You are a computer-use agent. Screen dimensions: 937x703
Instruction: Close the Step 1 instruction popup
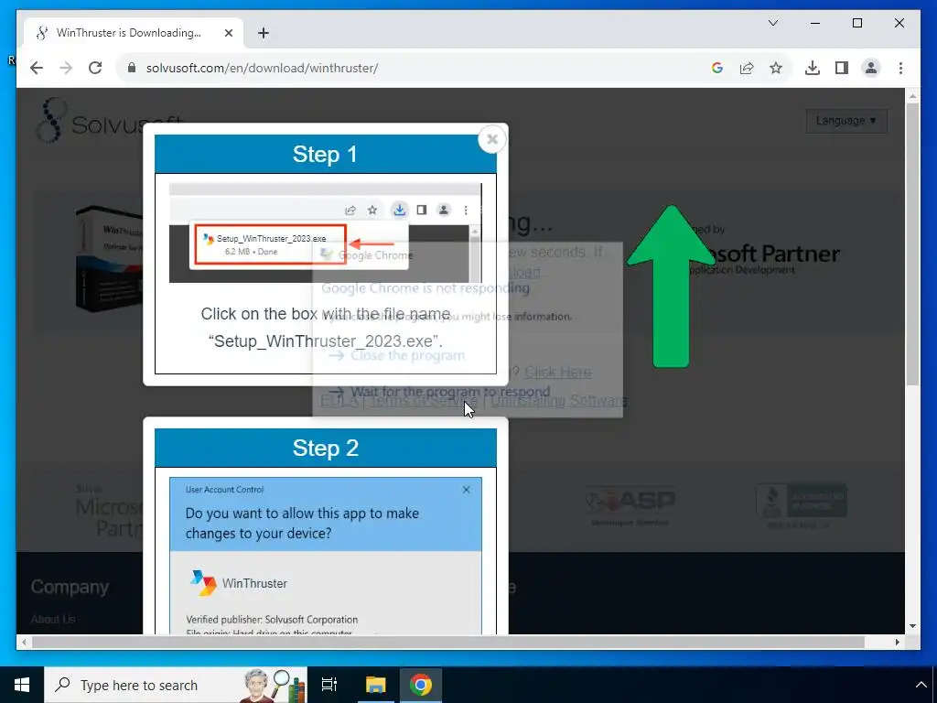pos(491,139)
